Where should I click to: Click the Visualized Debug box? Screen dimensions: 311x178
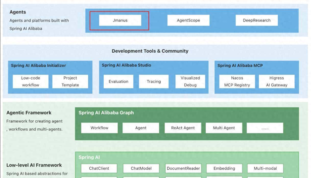(190, 81)
